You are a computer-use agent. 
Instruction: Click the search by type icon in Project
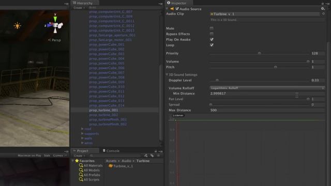point(146,156)
